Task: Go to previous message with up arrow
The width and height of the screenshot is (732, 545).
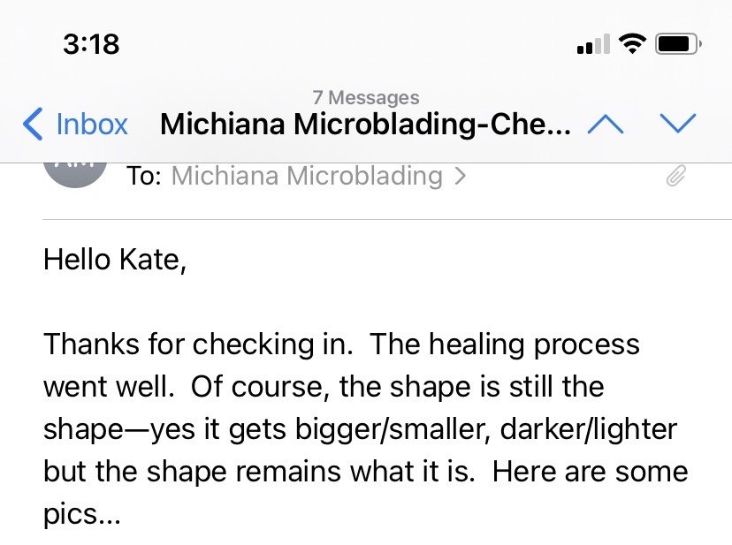Action: click(x=606, y=125)
